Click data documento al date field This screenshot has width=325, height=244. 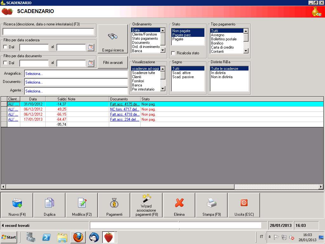click(x=71, y=63)
